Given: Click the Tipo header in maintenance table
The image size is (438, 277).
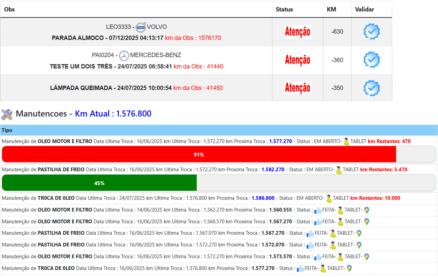Looking at the screenshot, I should tap(7, 130).
